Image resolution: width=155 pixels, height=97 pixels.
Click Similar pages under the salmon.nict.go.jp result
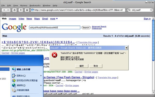pyautogui.click(x=18, y=53)
